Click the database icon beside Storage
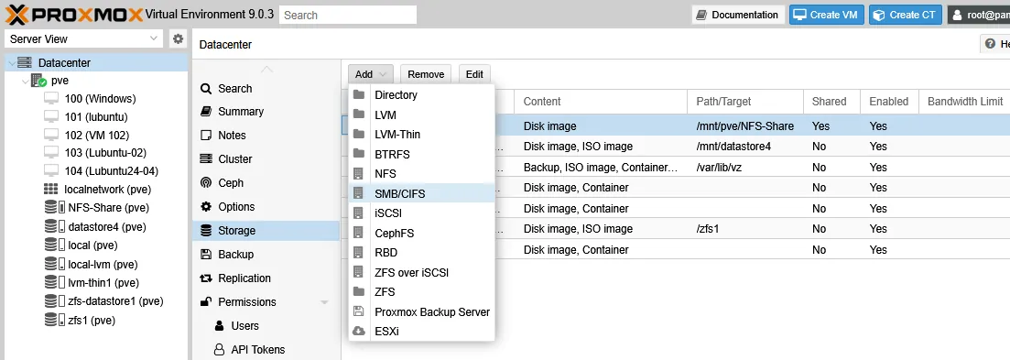This screenshot has width=1010, height=360. (206, 231)
